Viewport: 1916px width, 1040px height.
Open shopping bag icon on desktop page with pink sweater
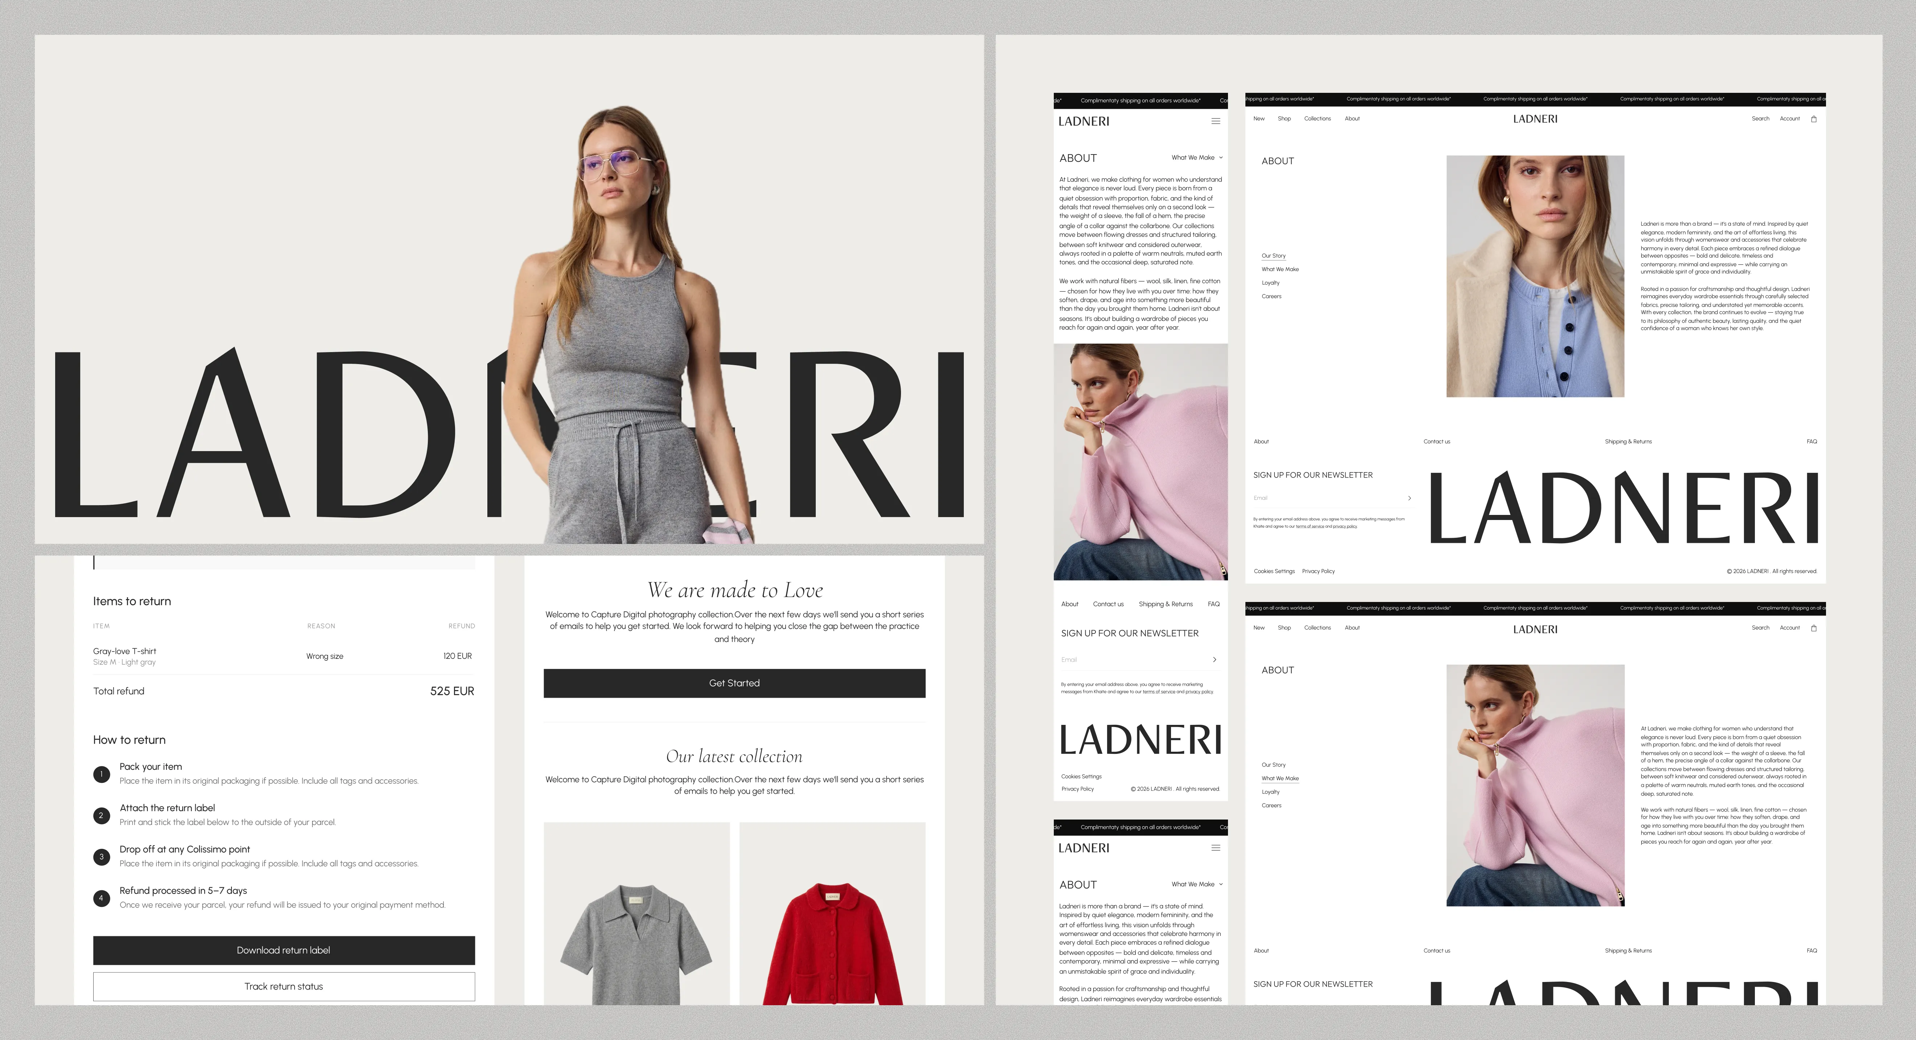[1813, 628]
